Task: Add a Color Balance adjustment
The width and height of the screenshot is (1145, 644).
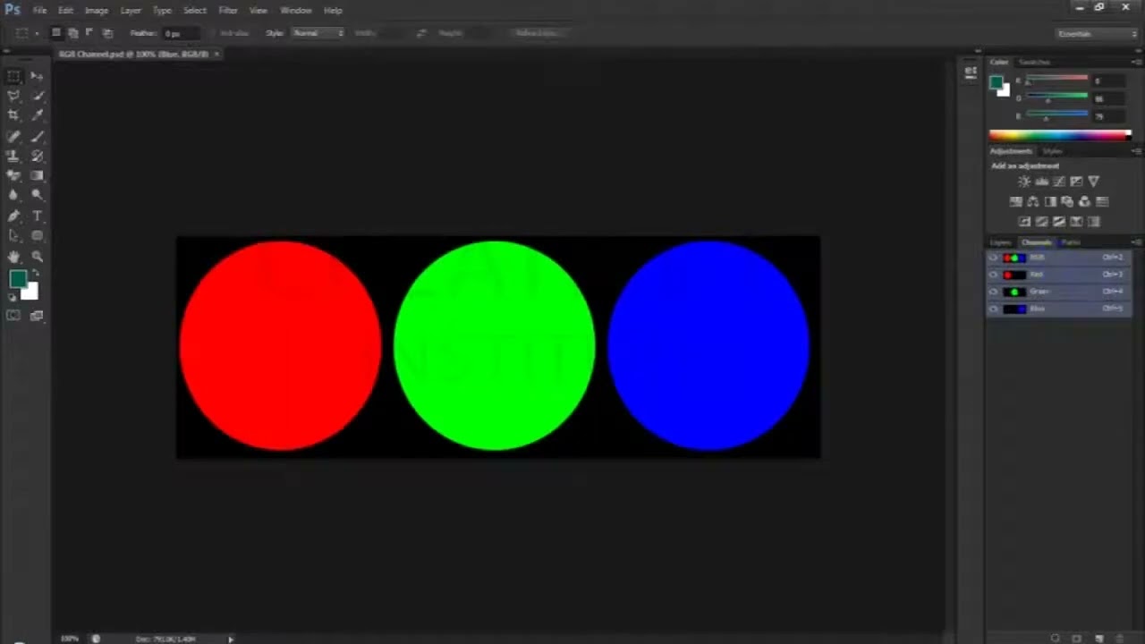Action: [x=1033, y=201]
